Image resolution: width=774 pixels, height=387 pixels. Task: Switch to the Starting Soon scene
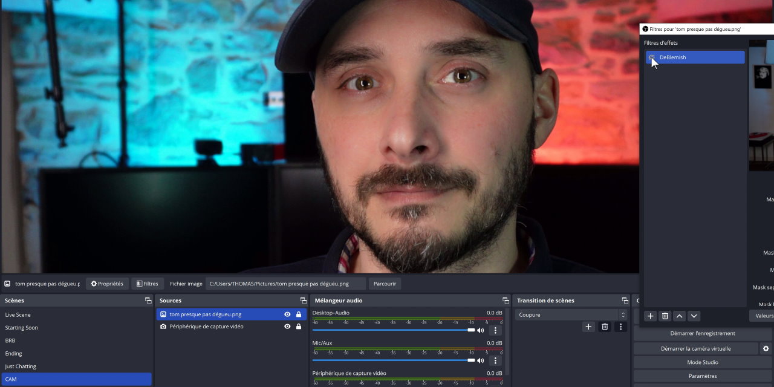(x=22, y=328)
